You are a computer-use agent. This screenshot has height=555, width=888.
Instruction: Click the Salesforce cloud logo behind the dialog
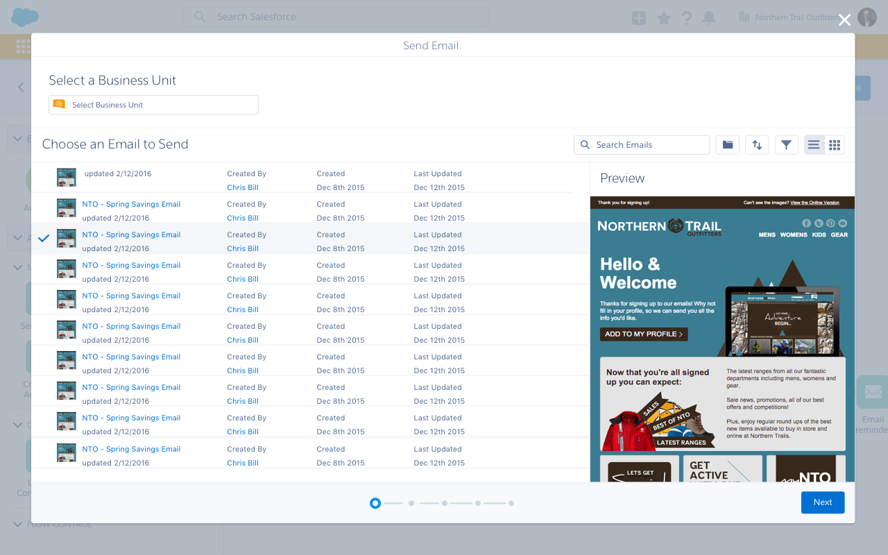pos(25,17)
